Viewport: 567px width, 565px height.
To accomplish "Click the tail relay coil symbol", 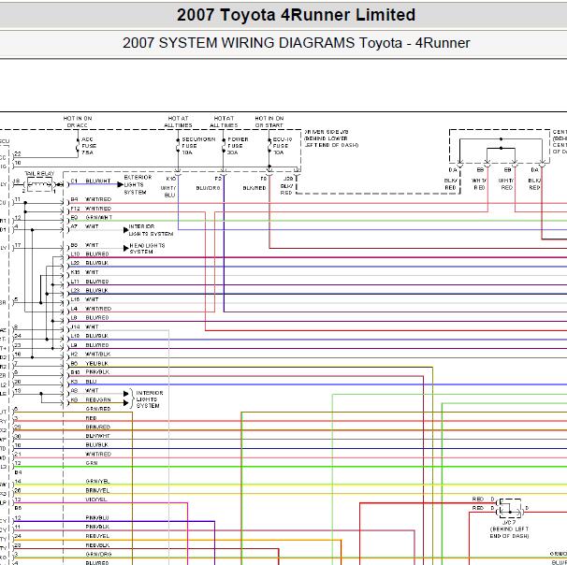I will [40, 184].
